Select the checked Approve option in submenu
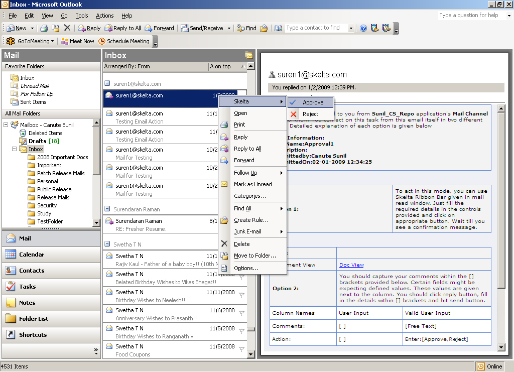514x372 pixels. (312, 102)
